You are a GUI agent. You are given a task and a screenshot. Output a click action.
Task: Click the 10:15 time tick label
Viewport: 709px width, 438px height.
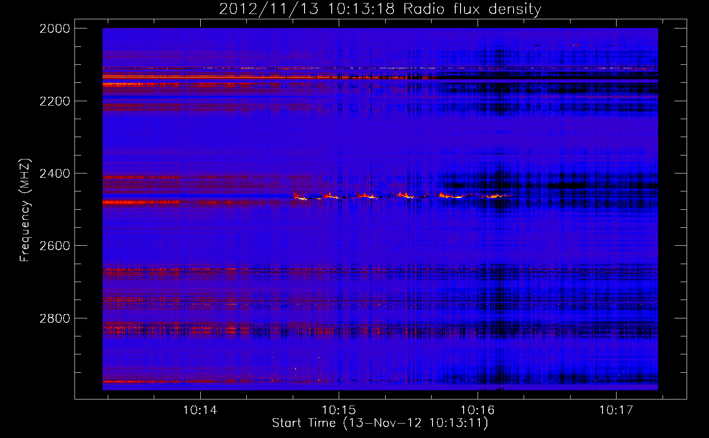[339, 410]
